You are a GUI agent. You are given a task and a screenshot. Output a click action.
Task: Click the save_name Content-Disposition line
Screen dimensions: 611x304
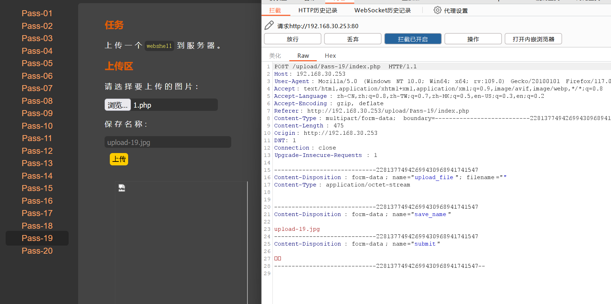(363, 214)
